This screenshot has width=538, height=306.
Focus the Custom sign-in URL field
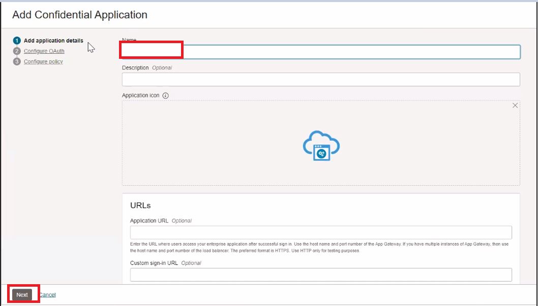[321, 275]
